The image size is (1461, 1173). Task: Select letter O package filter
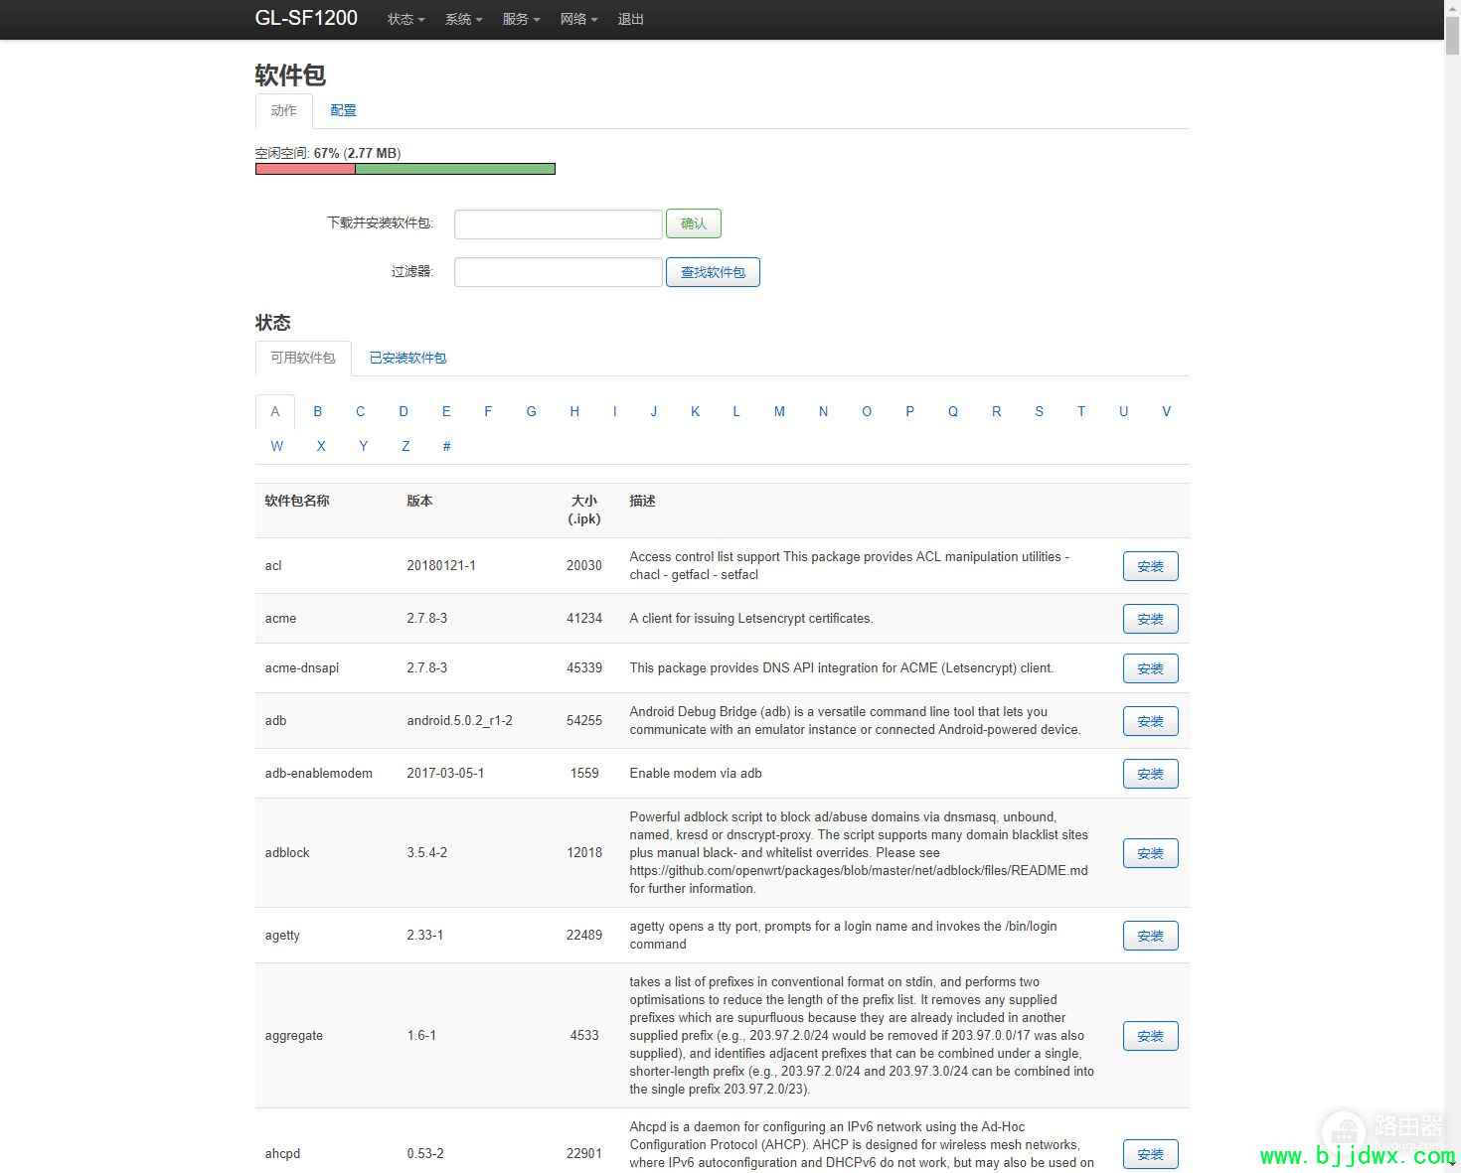[867, 411]
